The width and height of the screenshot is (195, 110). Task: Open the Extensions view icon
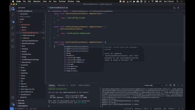(x=13, y=40)
